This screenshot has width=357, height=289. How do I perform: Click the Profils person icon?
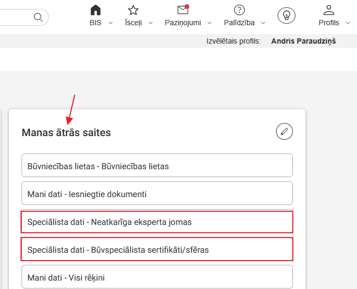point(329,10)
